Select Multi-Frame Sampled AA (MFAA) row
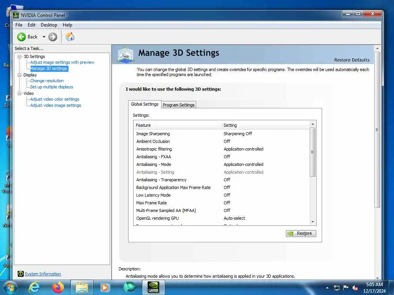 (x=222, y=210)
